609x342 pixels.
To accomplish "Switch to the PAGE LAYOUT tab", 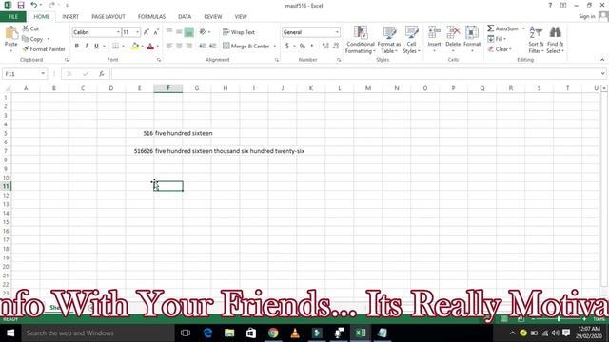I will (108, 17).
